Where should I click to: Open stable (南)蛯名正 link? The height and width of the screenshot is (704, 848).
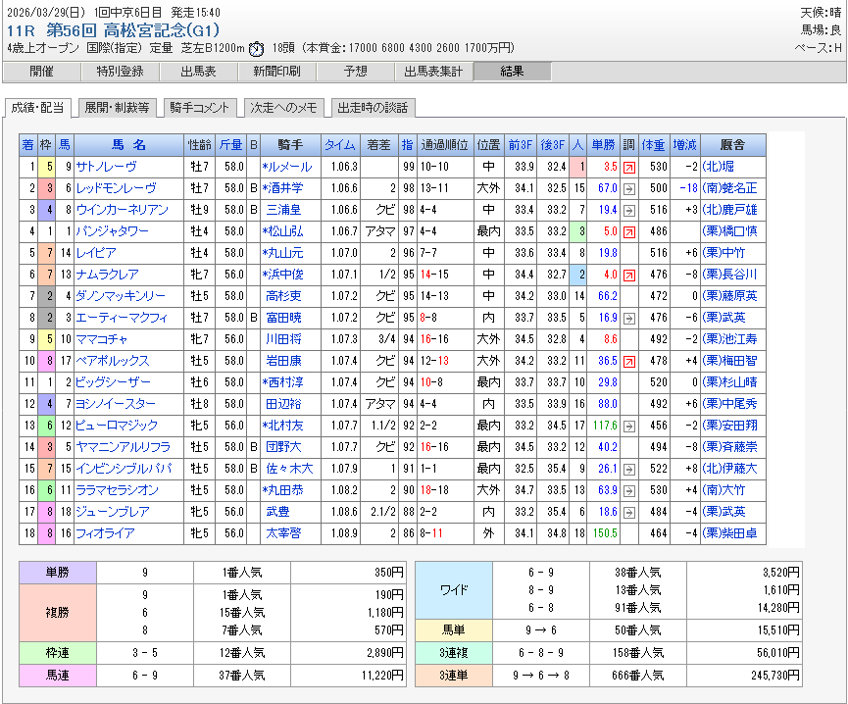(729, 188)
